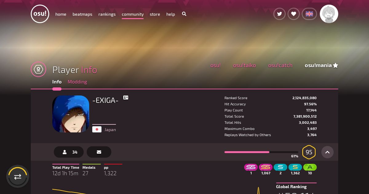Click the pp value 1,322
The image size is (369, 194).
tap(110, 173)
